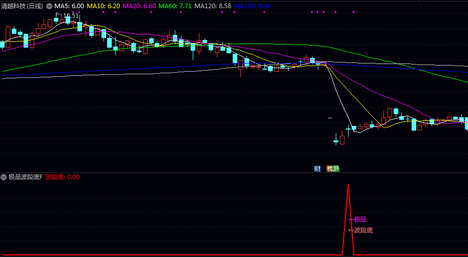This screenshot has height=257, width=468.
Task: Open the 极品波段底F indicator dropdown arrow
Action: tap(4, 177)
